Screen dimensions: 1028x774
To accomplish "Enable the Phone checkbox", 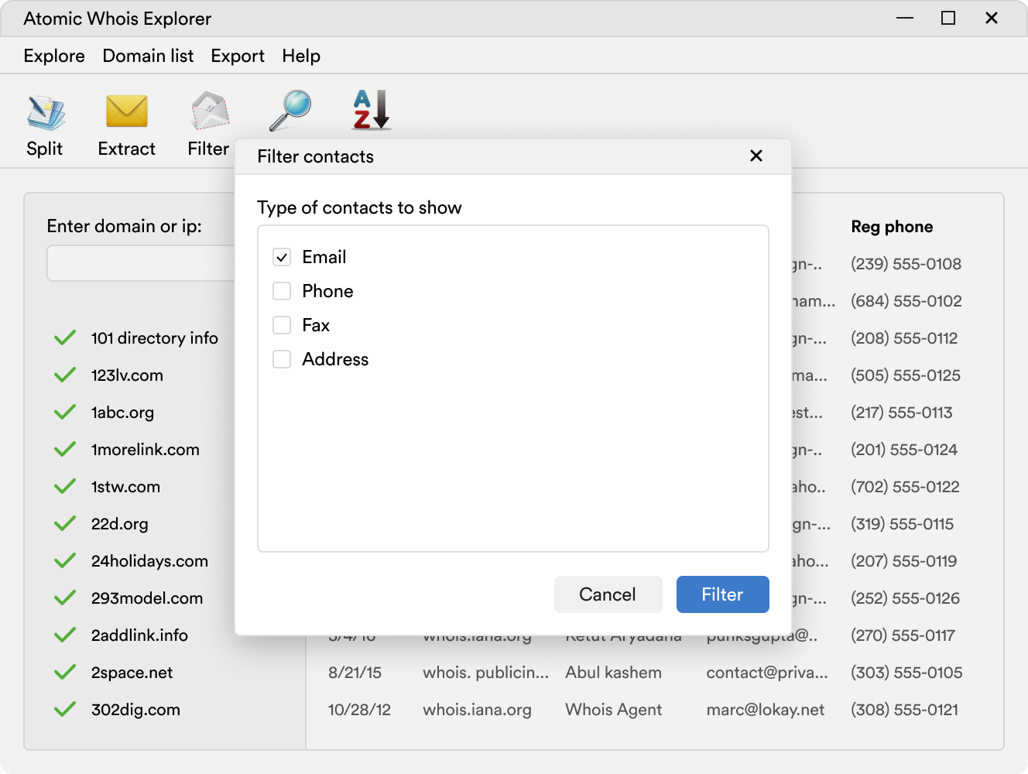I will coord(282,291).
